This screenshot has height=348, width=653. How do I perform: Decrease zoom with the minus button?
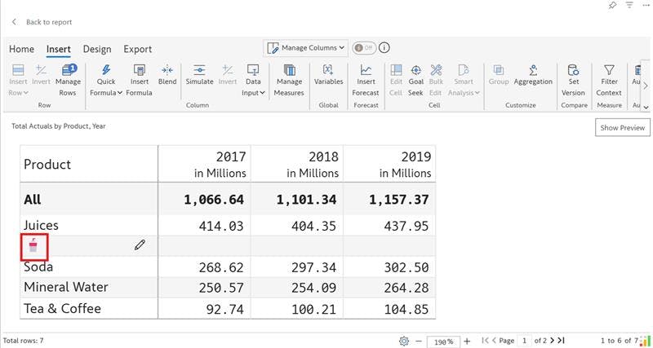[420, 341]
